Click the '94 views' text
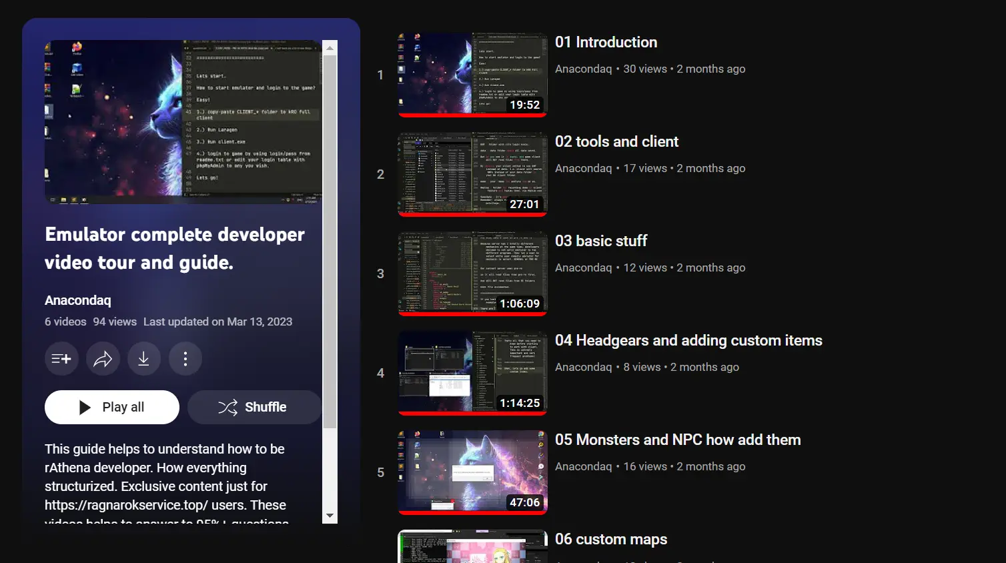Screen dimensions: 1006x563 tap(115, 322)
